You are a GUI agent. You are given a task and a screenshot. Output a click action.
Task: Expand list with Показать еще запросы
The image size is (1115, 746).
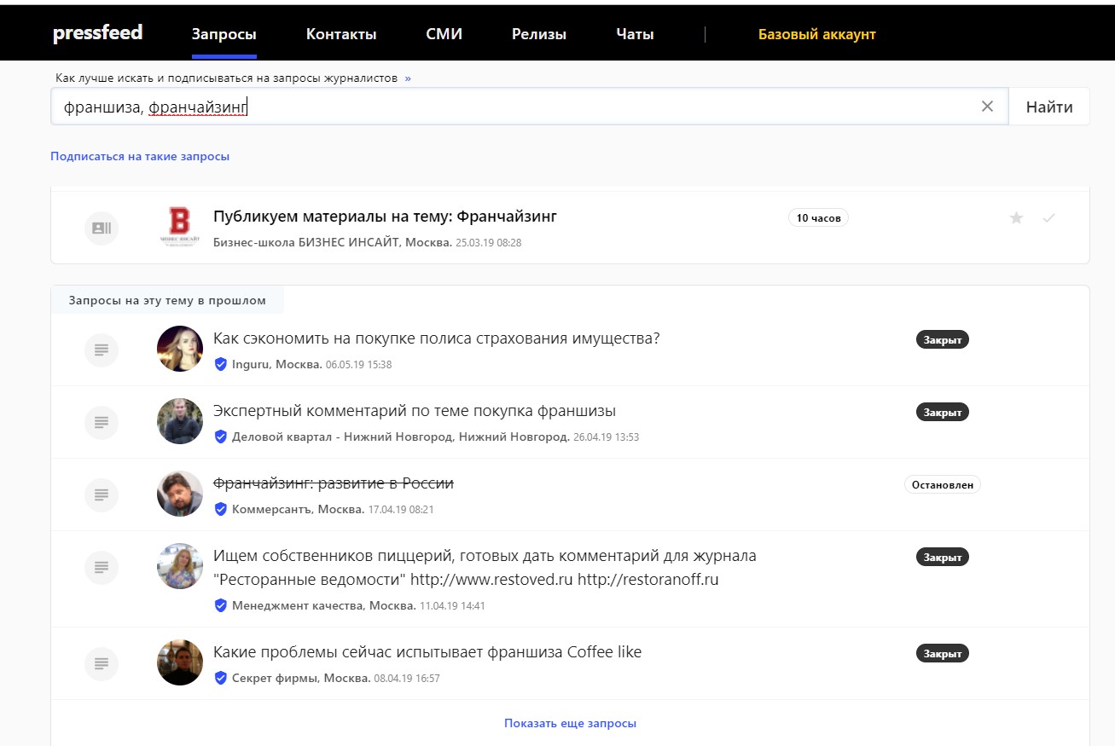[x=570, y=723]
